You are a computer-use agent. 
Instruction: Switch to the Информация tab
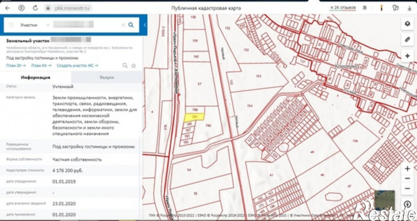click(x=36, y=77)
